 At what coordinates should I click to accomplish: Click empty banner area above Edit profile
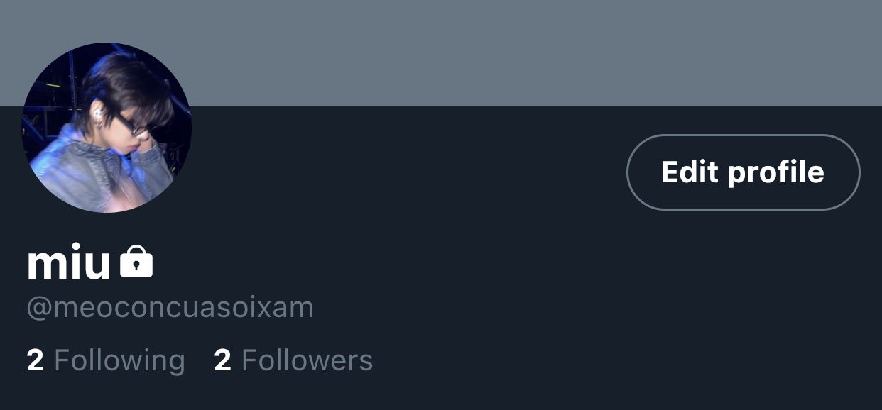pyautogui.click(x=743, y=53)
